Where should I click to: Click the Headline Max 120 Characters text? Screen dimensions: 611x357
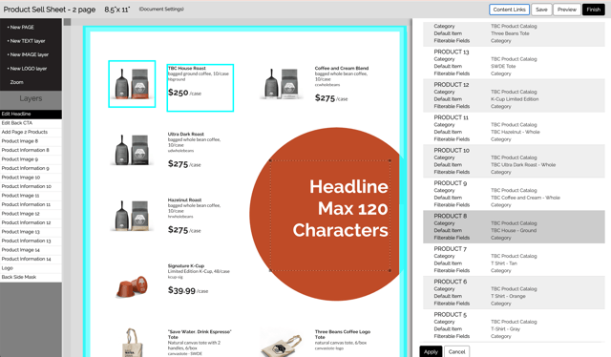[340, 208]
